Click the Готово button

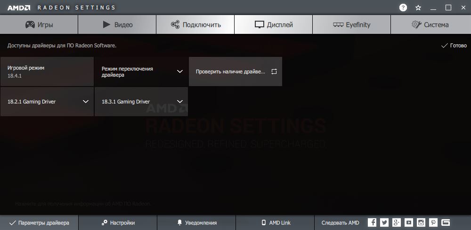click(454, 46)
